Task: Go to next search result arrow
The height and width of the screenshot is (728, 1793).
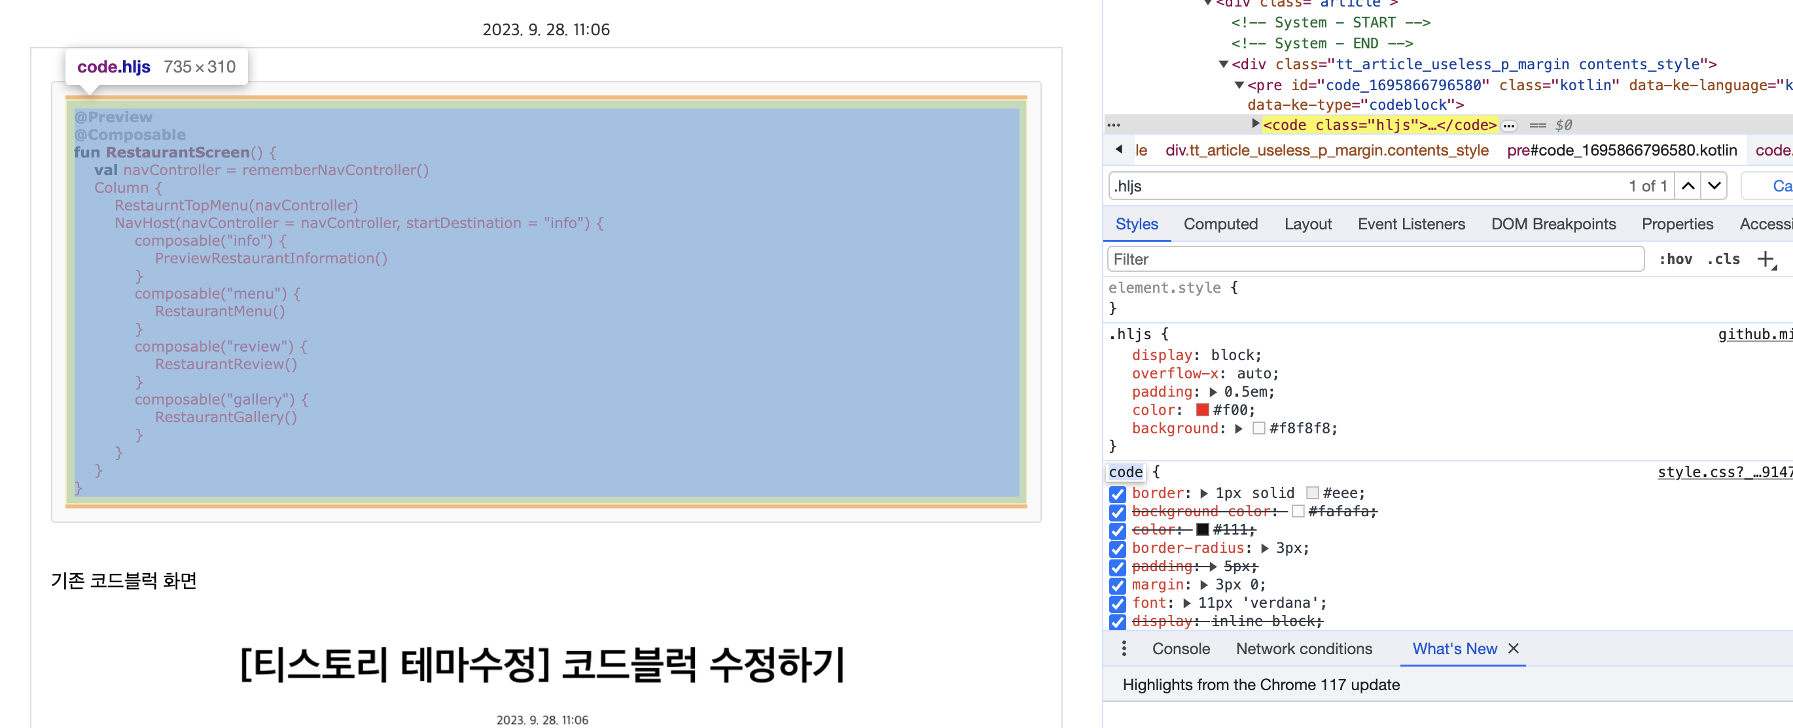Action: click(x=1714, y=186)
